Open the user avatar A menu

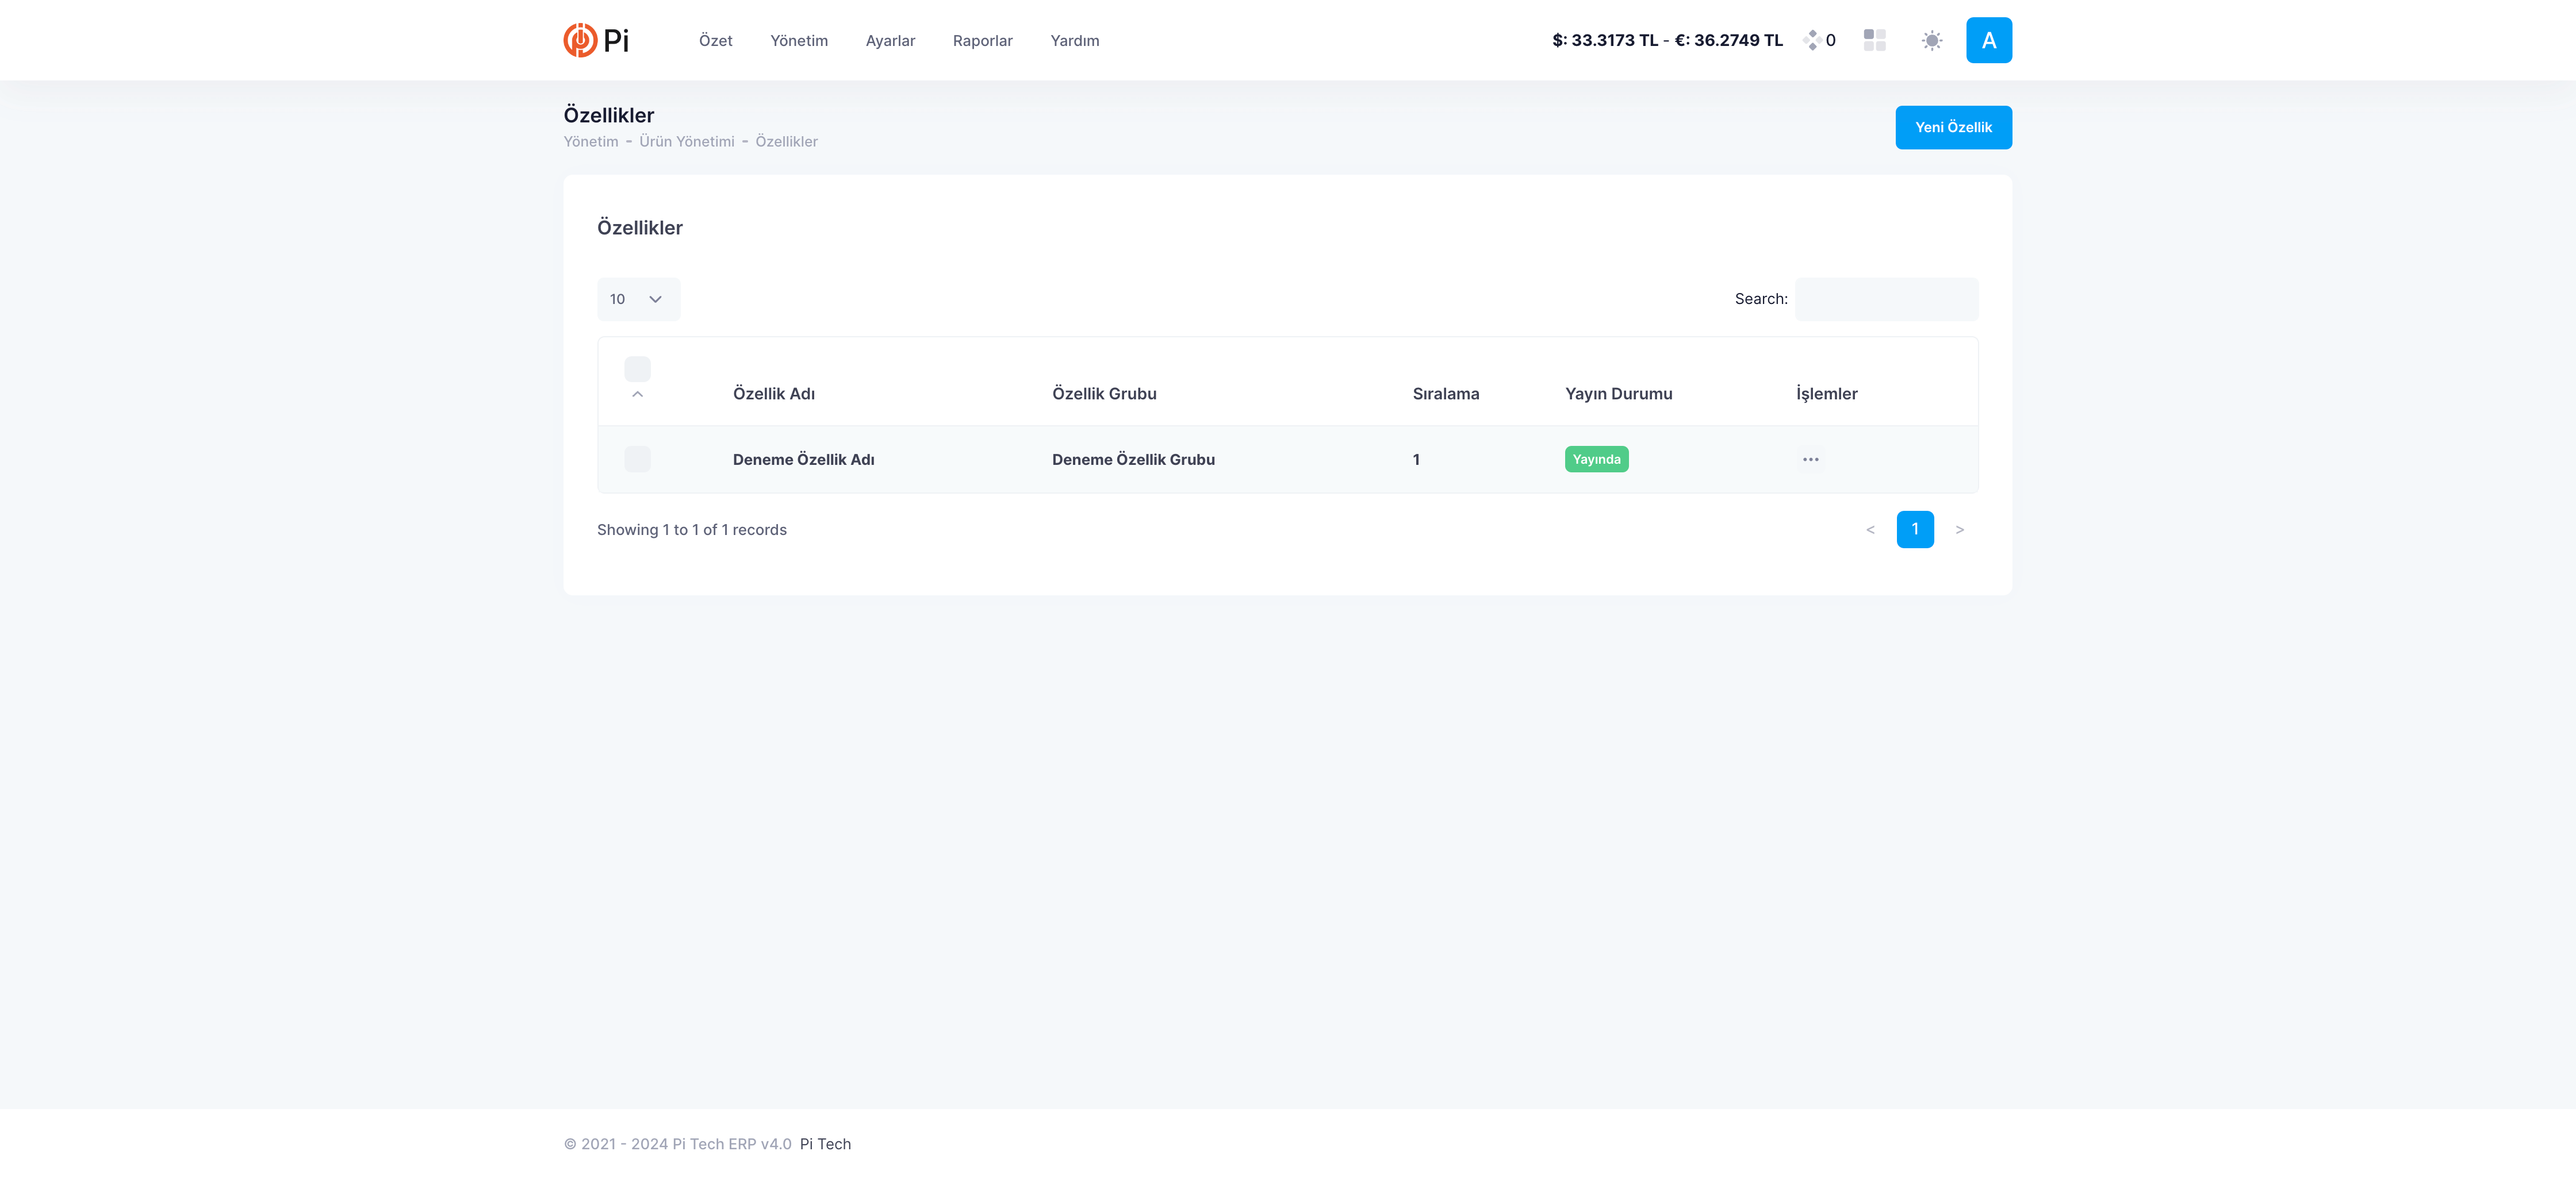tap(1988, 40)
